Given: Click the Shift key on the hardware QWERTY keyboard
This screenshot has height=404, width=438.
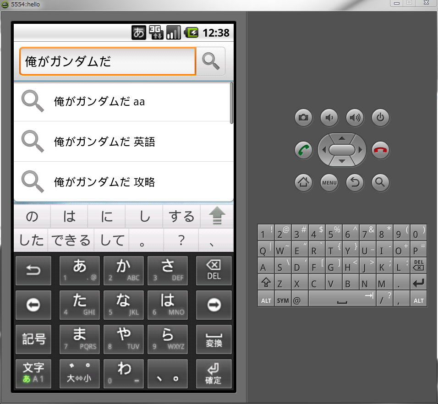Looking at the screenshot, I should (266, 283).
